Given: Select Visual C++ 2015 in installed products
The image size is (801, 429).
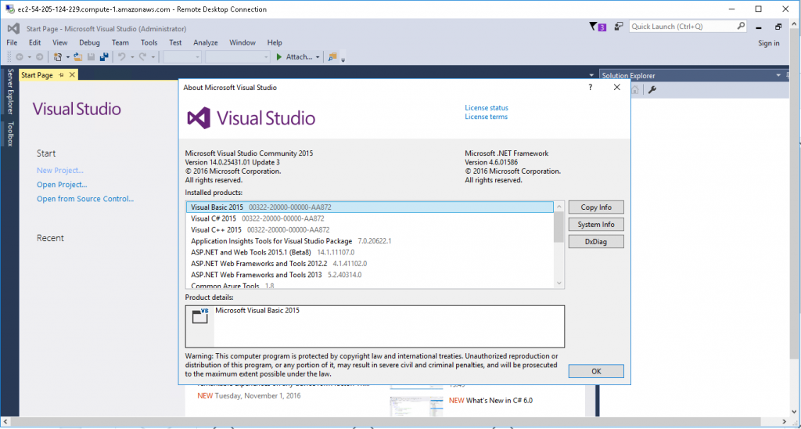Looking at the screenshot, I should click(x=216, y=230).
